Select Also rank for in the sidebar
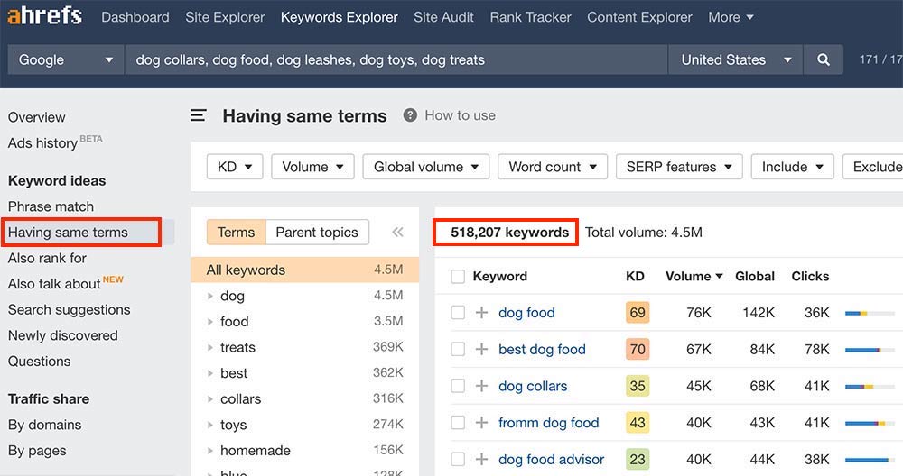 coord(47,258)
